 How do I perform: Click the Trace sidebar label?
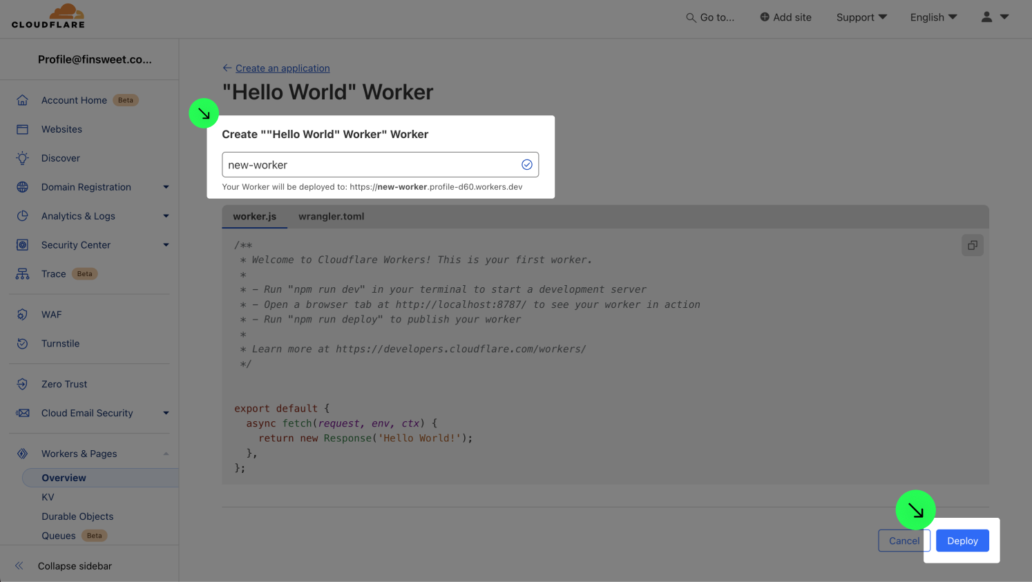click(53, 274)
